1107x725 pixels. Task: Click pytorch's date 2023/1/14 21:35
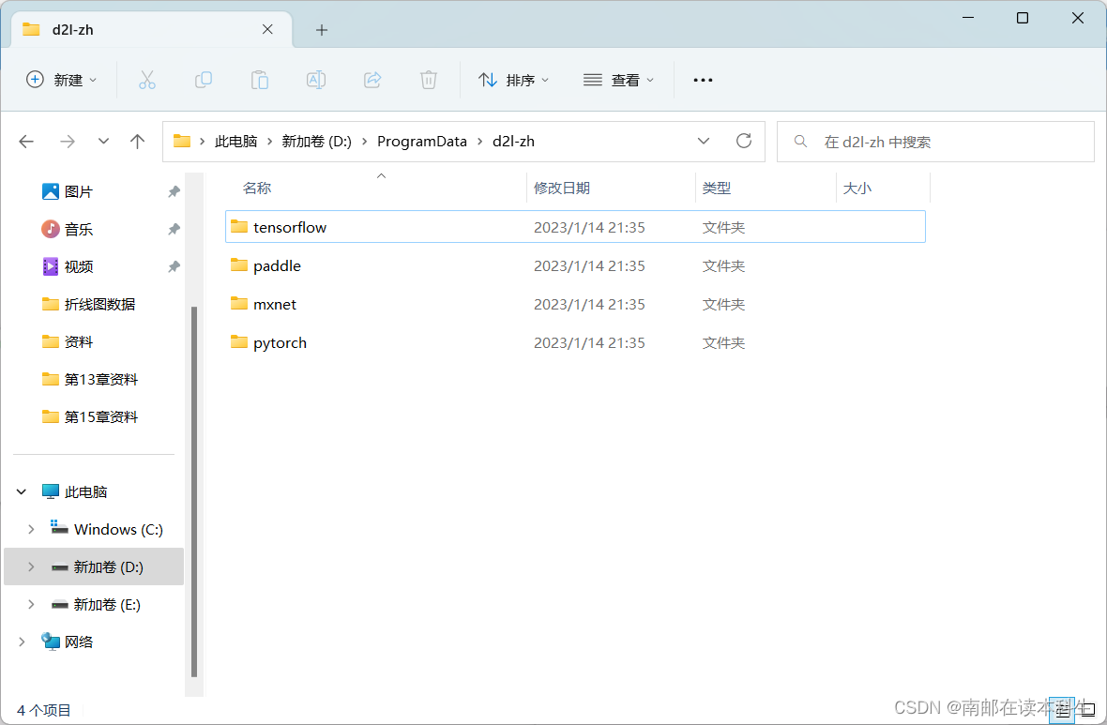click(589, 342)
